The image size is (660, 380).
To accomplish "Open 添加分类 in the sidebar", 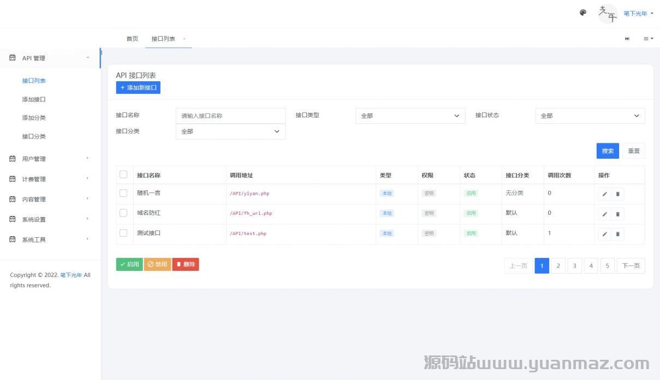I will point(34,118).
